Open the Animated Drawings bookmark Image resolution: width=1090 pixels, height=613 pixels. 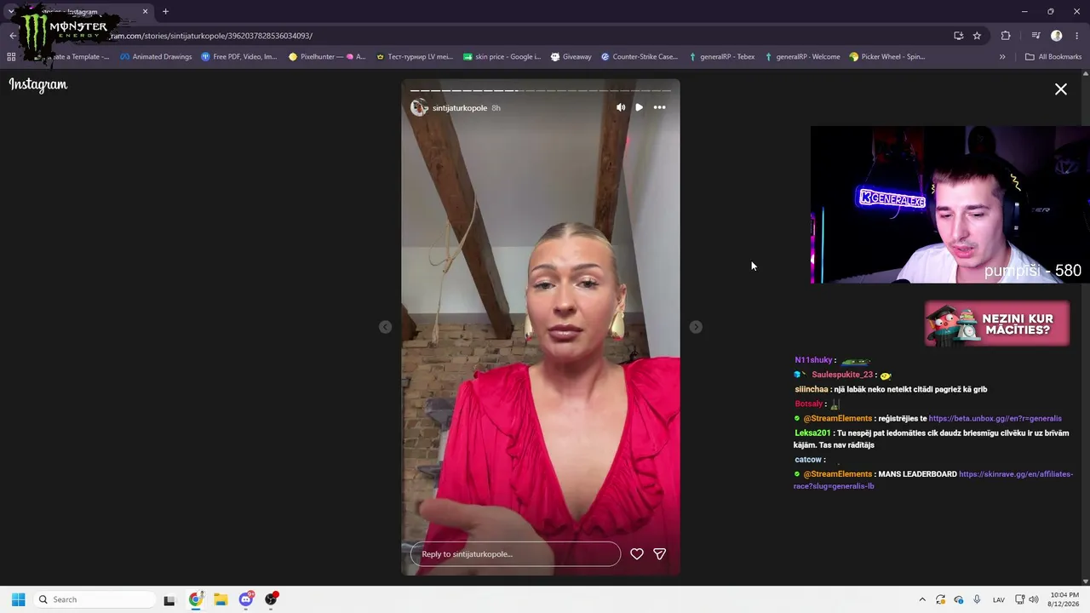pos(156,57)
